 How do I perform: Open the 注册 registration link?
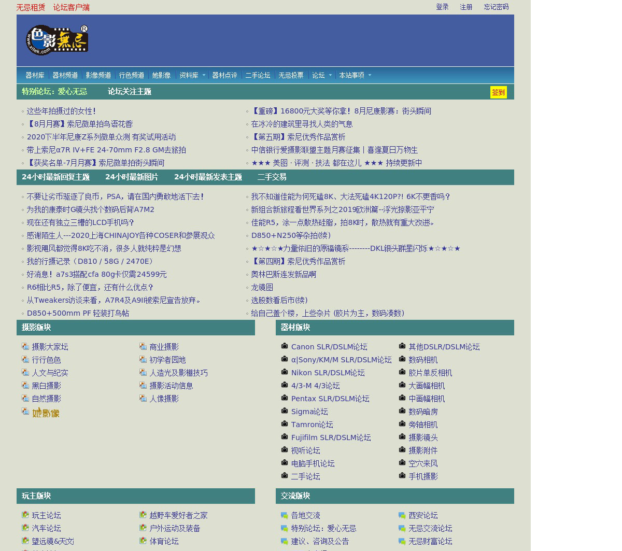tap(466, 7)
